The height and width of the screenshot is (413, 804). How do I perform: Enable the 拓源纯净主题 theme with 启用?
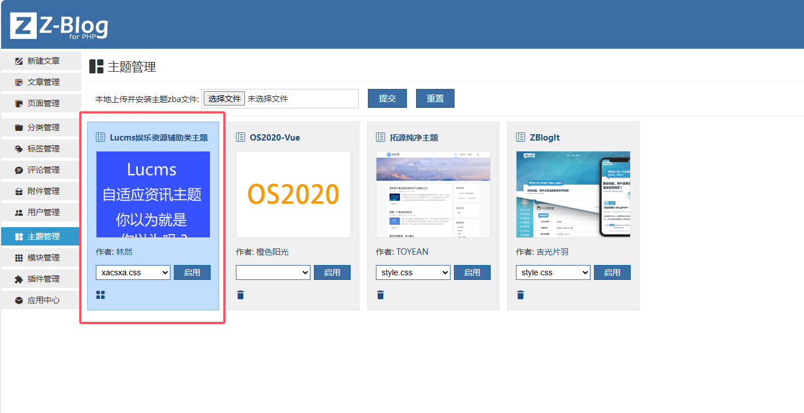pos(472,272)
